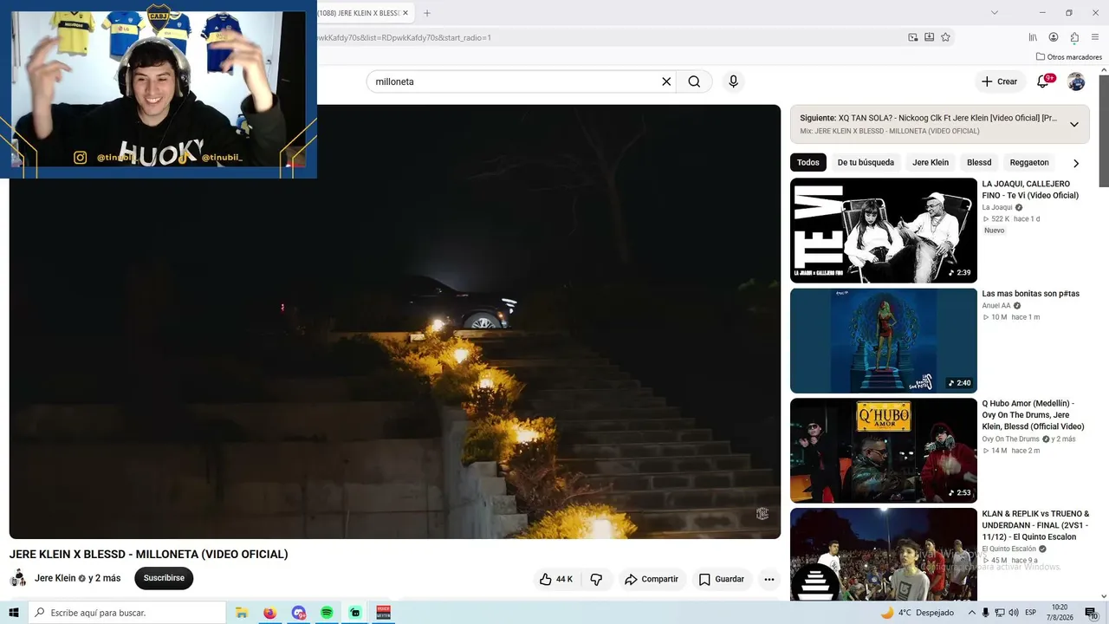Open the Jere Klein channel name link
Image resolution: width=1109 pixels, height=624 pixels.
point(55,578)
